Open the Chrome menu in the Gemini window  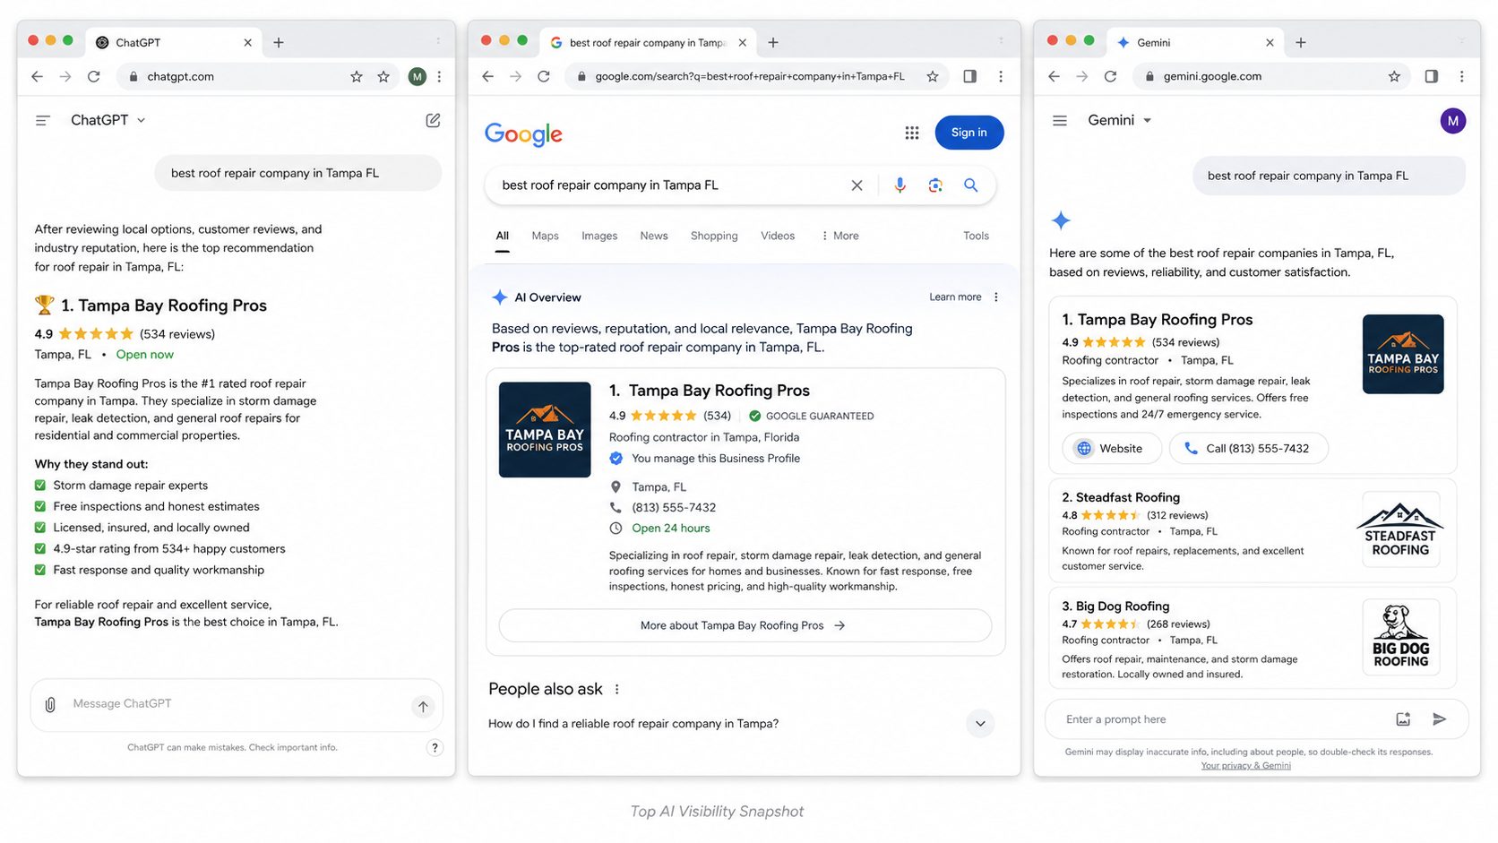pyautogui.click(x=1461, y=77)
